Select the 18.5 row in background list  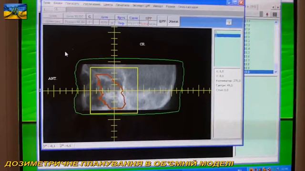pos(259,53)
